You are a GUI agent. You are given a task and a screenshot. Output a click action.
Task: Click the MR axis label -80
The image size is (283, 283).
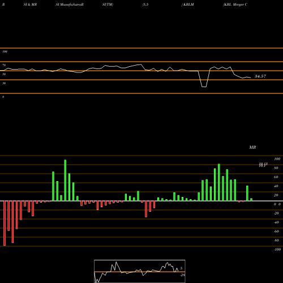(276, 241)
